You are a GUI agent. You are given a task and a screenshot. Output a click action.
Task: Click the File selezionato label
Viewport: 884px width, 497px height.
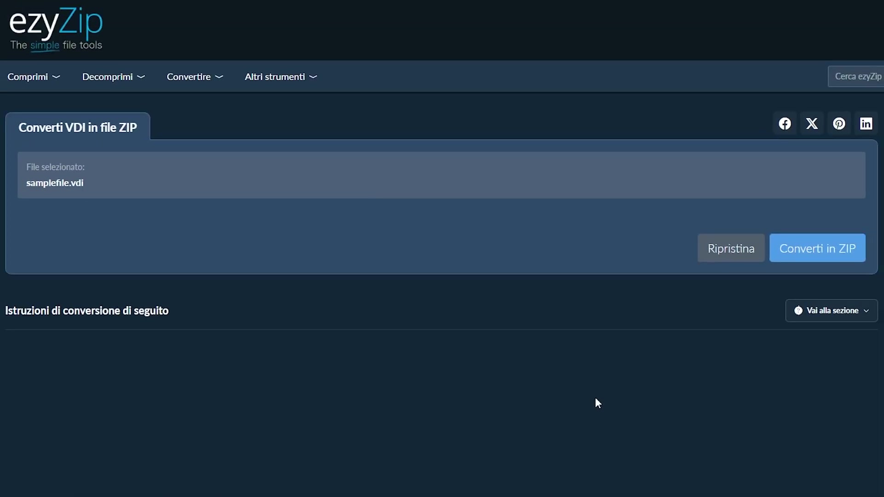point(55,167)
